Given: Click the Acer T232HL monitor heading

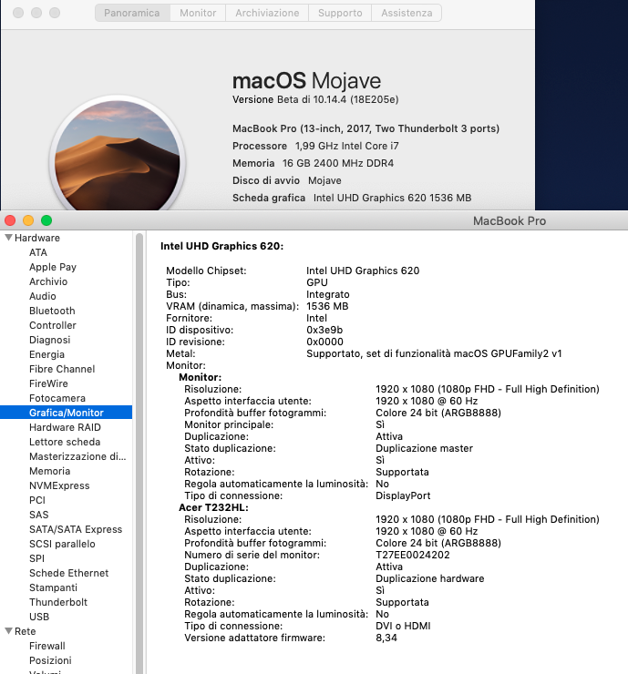Looking at the screenshot, I should pyautogui.click(x=213, y=507).
